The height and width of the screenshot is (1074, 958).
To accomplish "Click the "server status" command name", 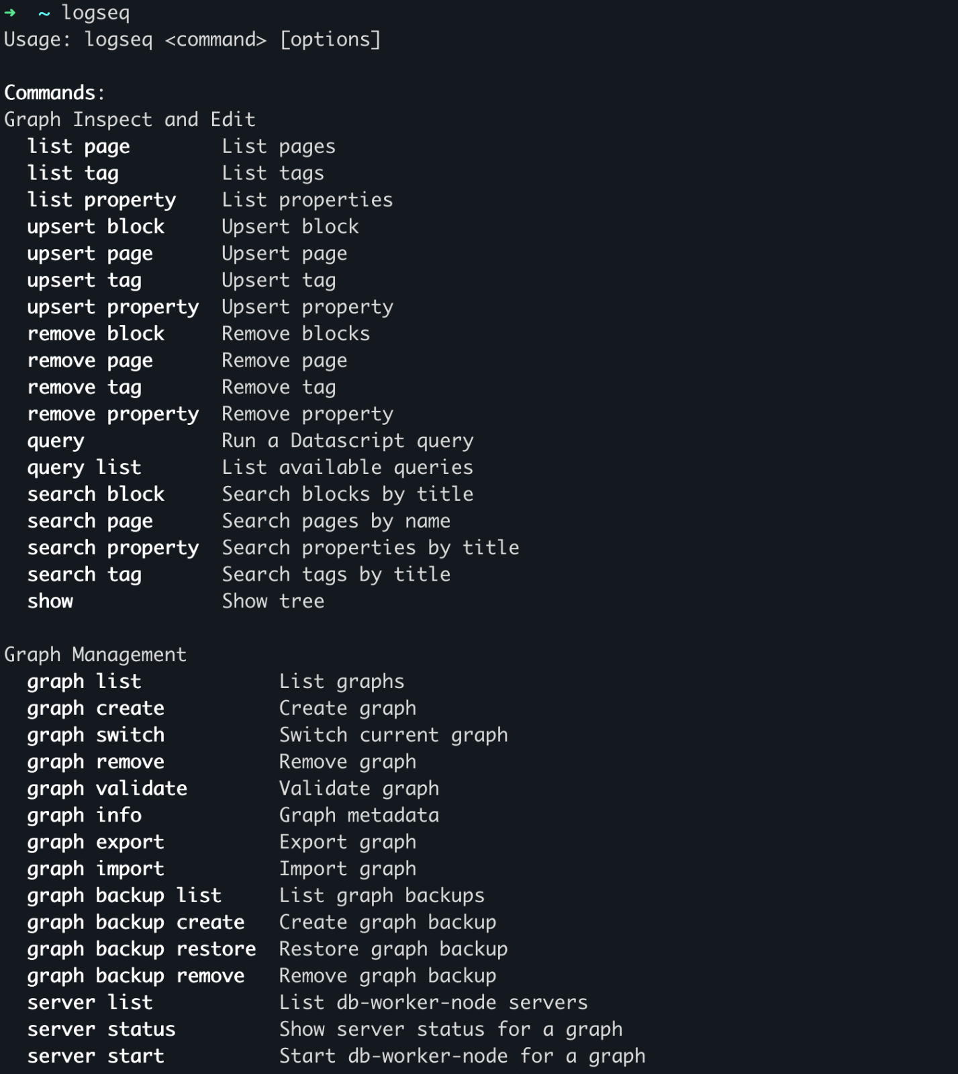I will 101,1029.
